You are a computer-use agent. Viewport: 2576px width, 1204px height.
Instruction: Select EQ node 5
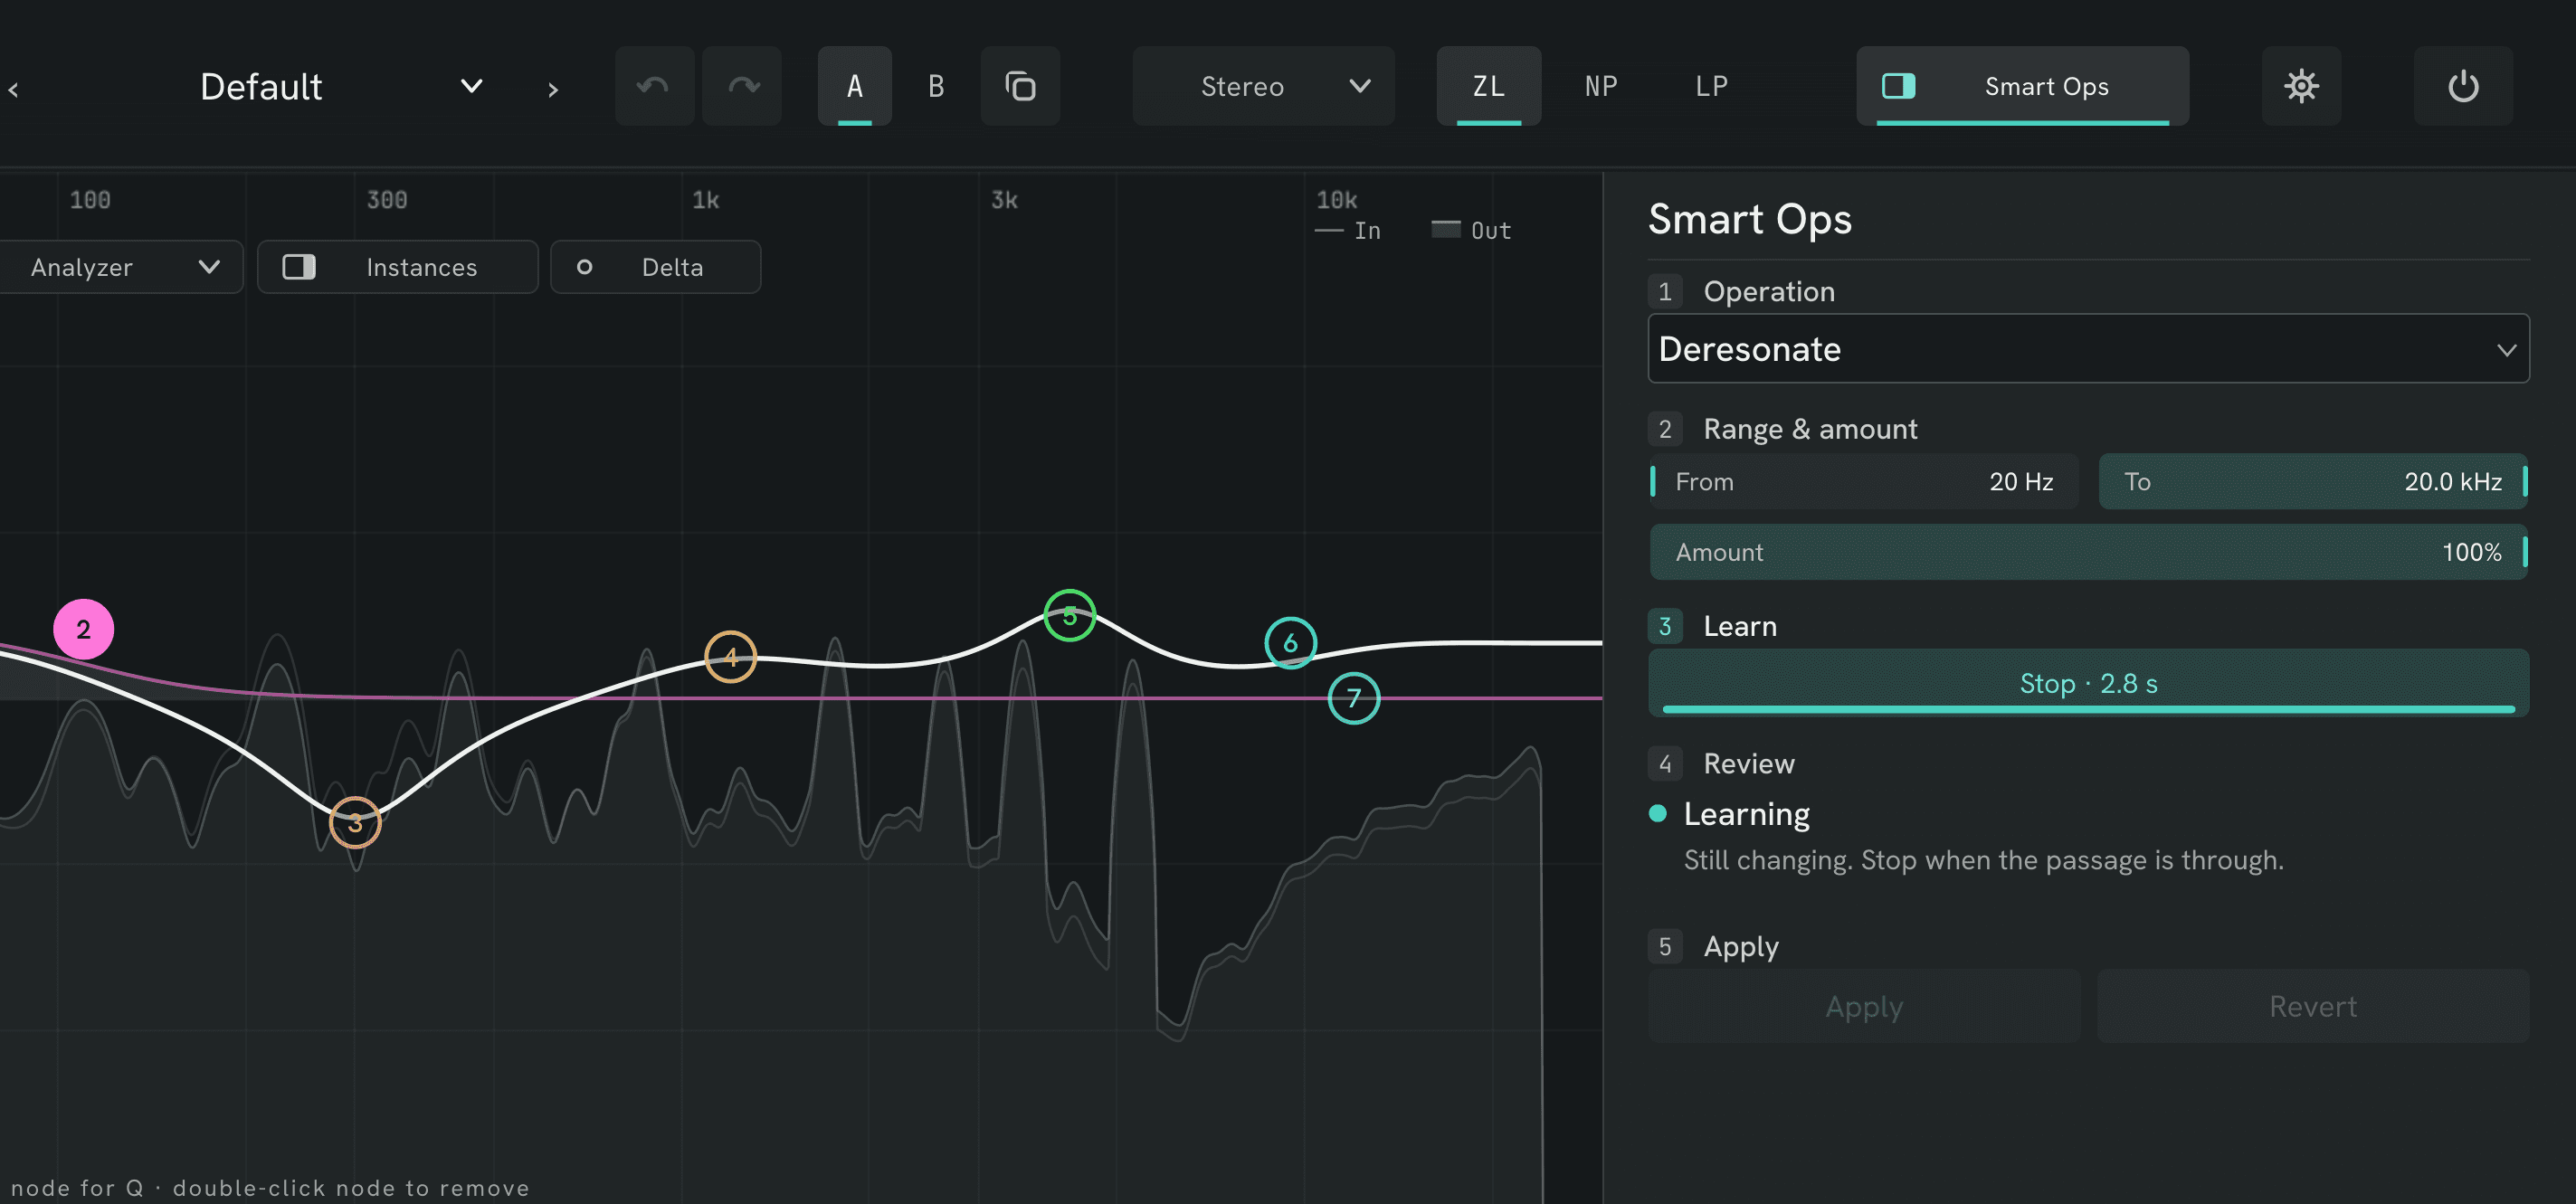1069,615
